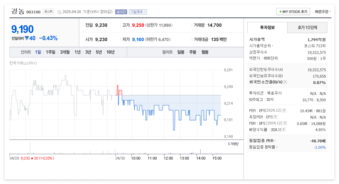Click the 04/30 marker on the chart timeline

120,158
